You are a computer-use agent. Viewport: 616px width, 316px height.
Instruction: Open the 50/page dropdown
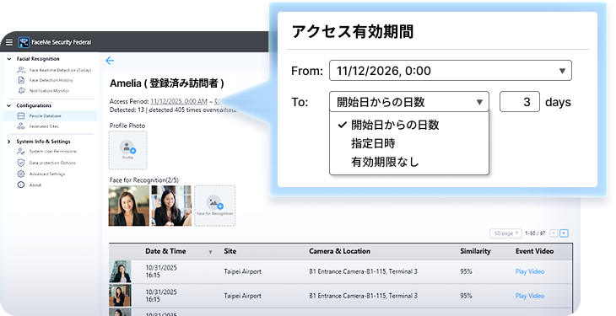[505, 233]
